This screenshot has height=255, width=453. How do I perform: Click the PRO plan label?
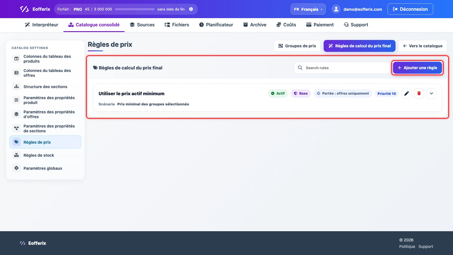coord(78,9)
